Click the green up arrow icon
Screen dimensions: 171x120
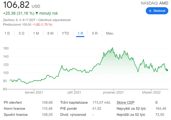click(37, 13)
